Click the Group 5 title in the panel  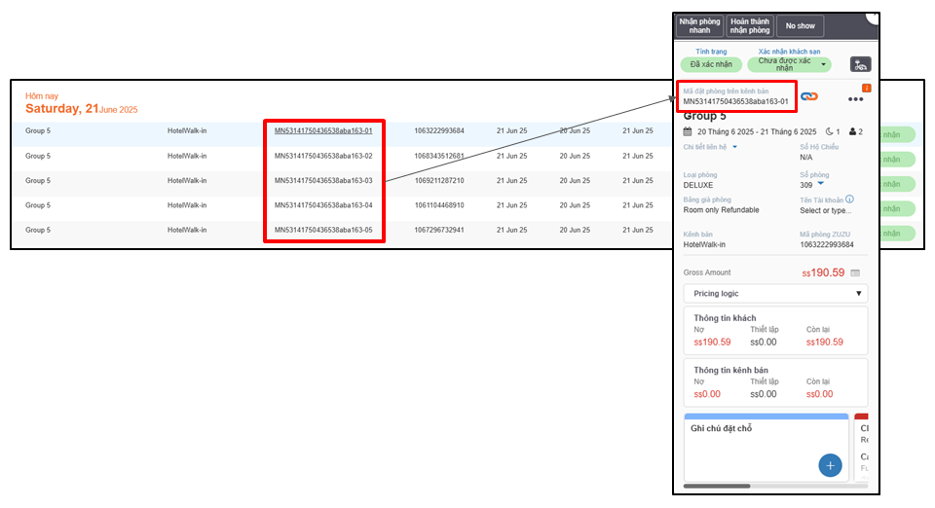704,116
